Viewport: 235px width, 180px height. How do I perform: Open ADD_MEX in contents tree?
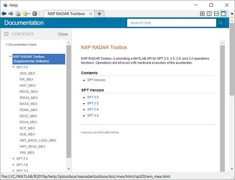pyautogui.click(x=27, y=74)
